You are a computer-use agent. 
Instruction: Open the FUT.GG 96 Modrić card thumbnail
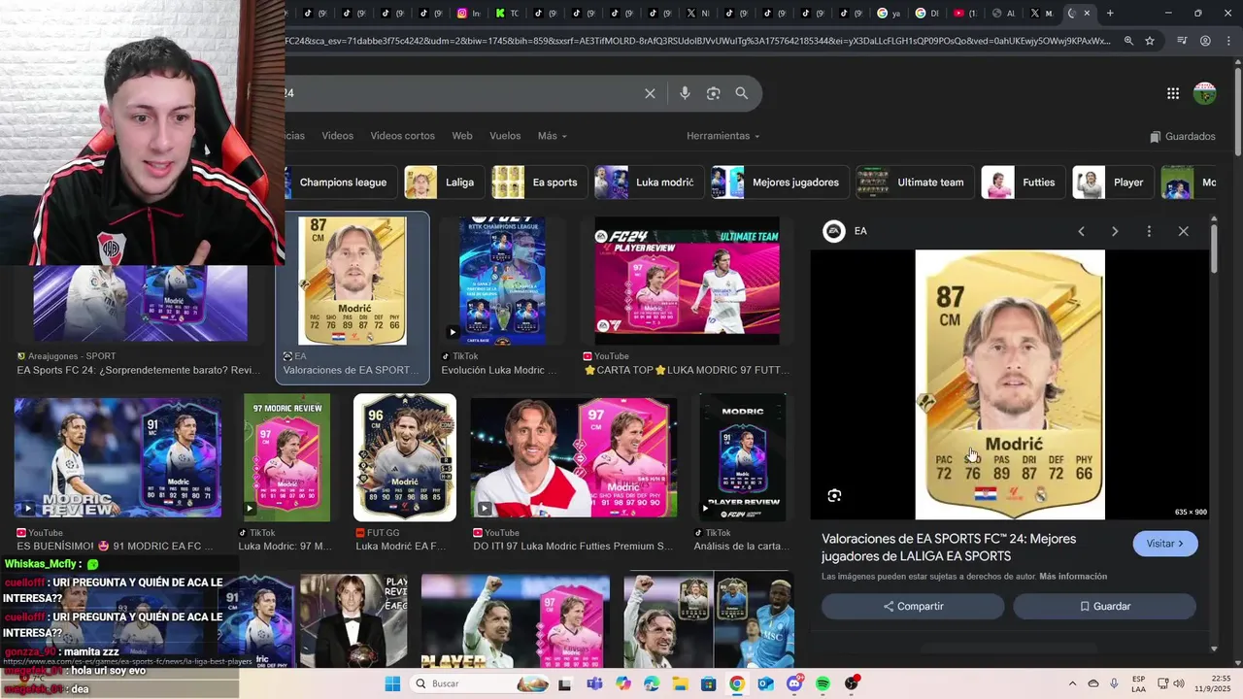405,457
